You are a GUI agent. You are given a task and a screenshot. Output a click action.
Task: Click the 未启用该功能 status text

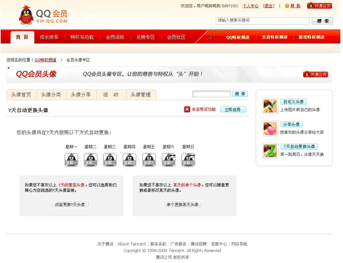click(204, 109)
